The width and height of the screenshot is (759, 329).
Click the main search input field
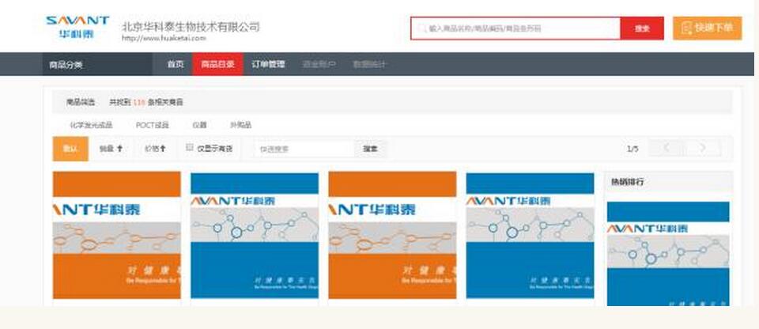click(515, 28)
